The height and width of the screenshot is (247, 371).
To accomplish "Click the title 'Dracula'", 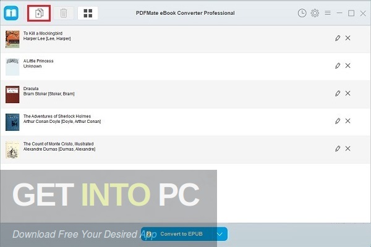I will pyautogui.click(x=31, y=89).
